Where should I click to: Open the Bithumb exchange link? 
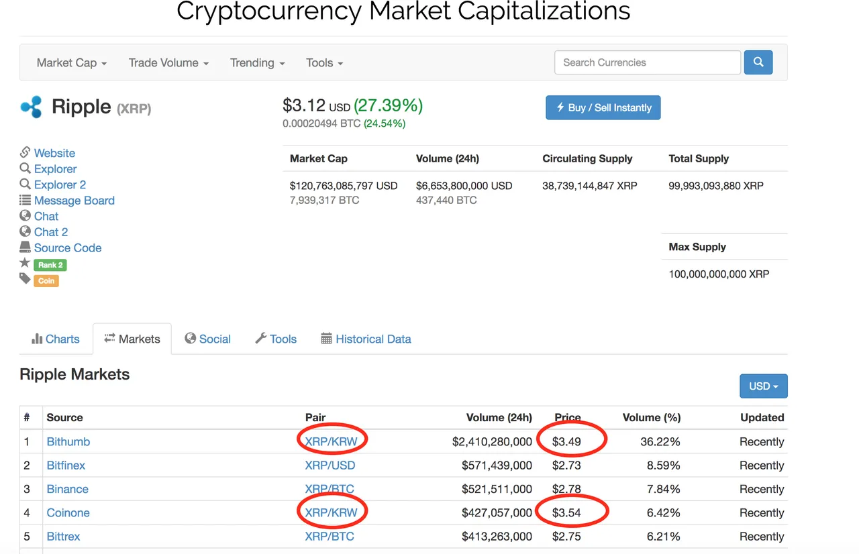68,442
